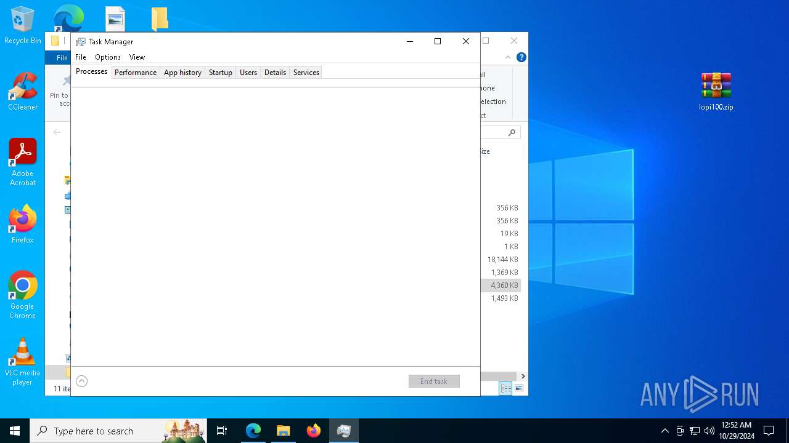Open network status tray icon

695,431
